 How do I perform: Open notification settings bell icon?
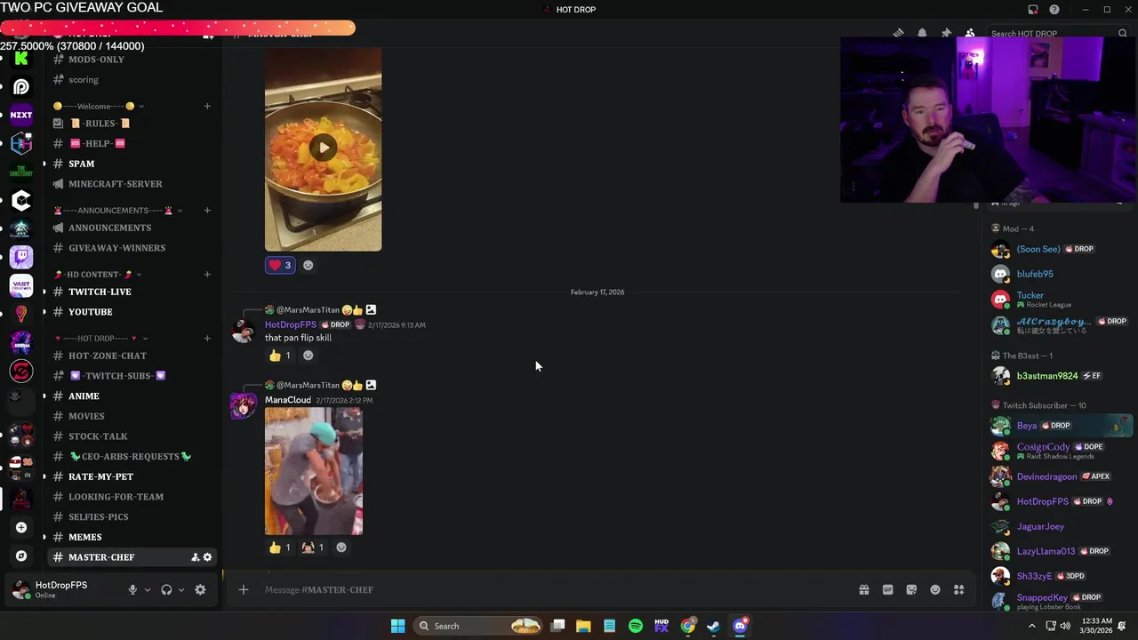tap(922, 33)
